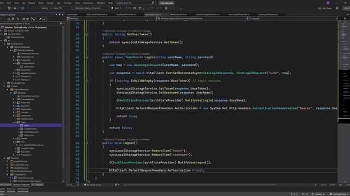
Task: Open the Multiple Startup Projects dropdown
Action: tap(92, 8)
